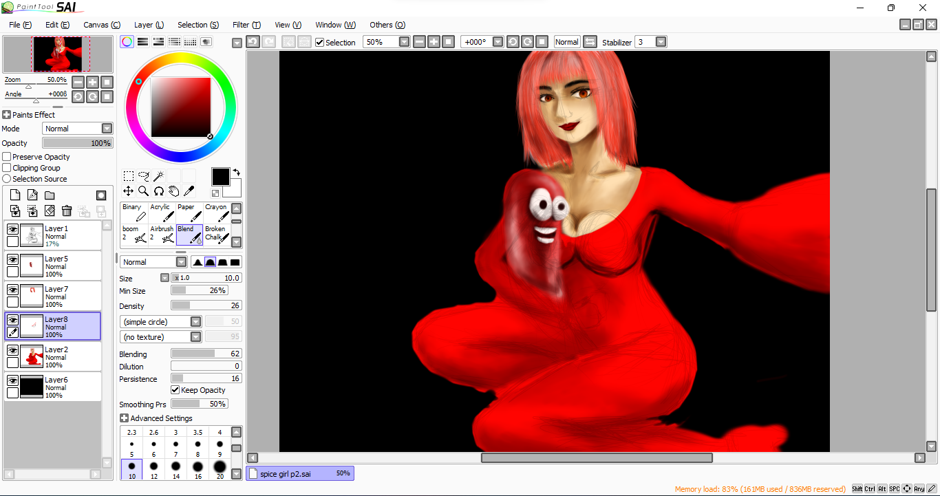This screenshot has height=496, width=940.
Task: Open the Layer menu
Action: 149,25
